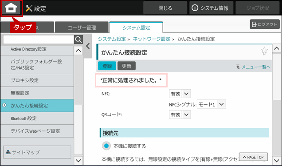Screen dimensions: 282x166
Task: Open 無線設定 menu item
Action: (37, 93)
